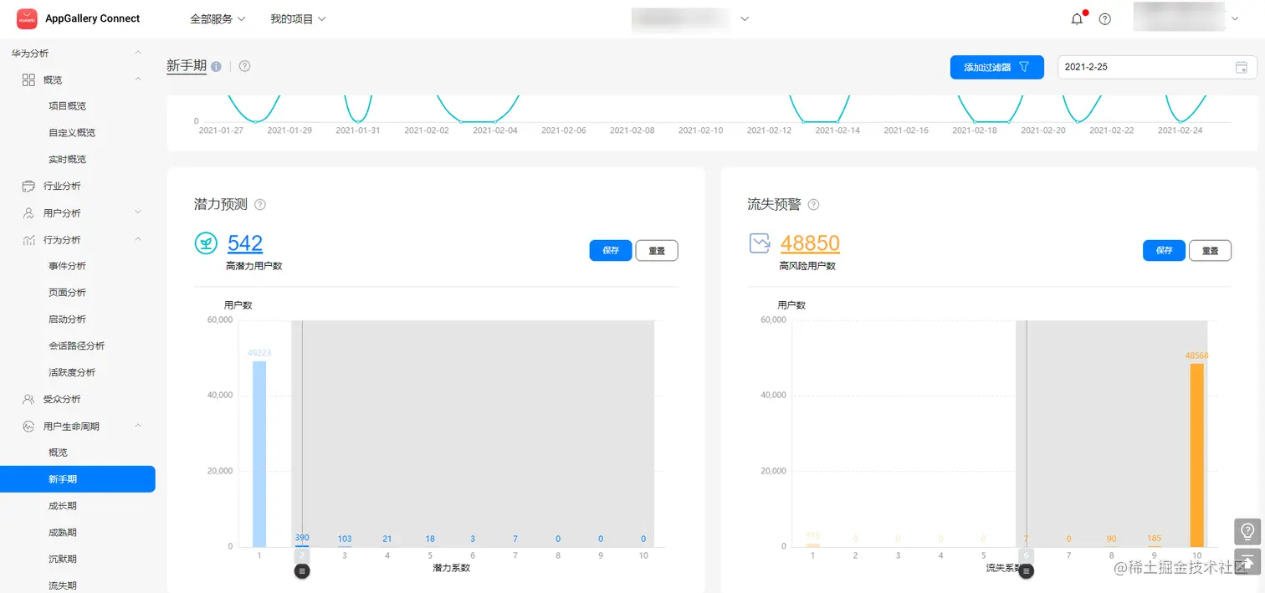The height and width of the screenshot is (593, 1265).
Task: Collapse the 华为分析 section
Action: [x=138, y=53]
